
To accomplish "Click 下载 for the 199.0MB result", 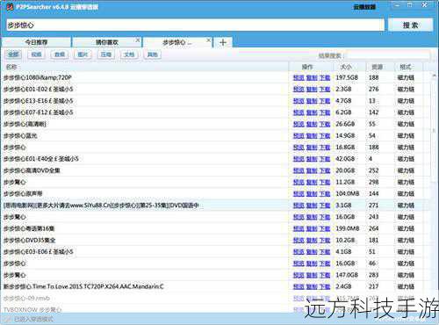I will coord(325,228).
